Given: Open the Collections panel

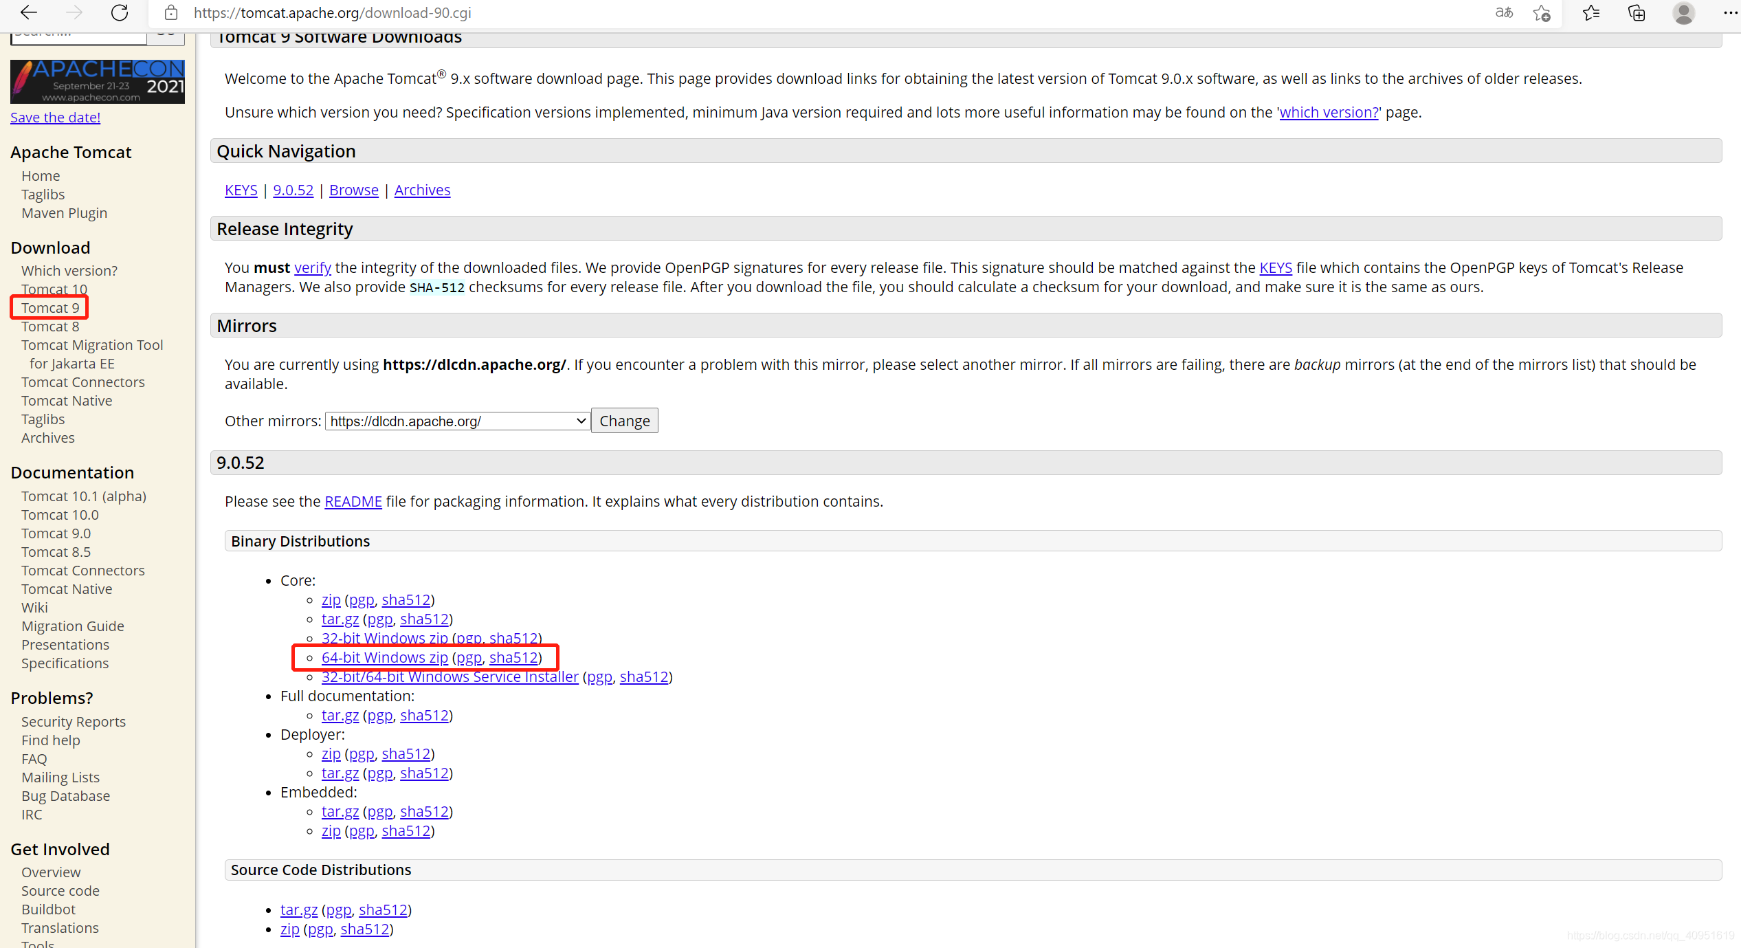Looking at the screenshot, I should (x=1637, y=13).
